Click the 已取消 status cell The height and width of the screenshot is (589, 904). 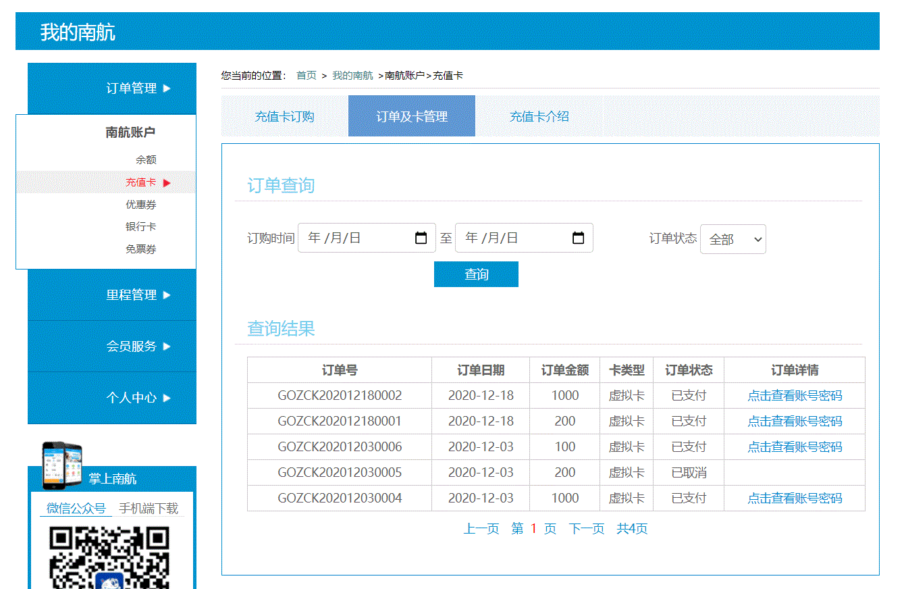click(689, 473)
